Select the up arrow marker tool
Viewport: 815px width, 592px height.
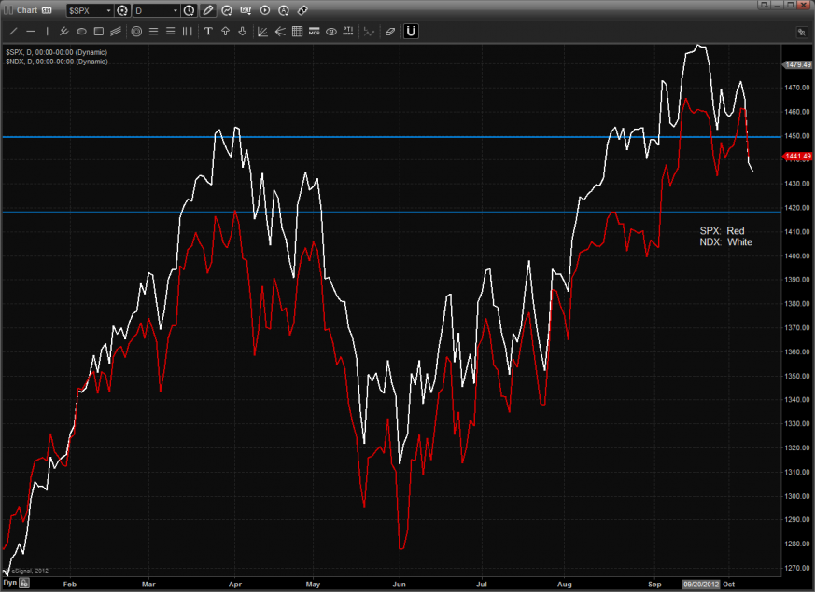pos(226,32)
